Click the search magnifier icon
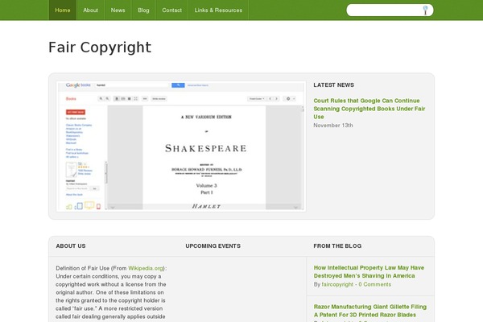The height and width of the screenshot is (322, 483). (425, 10)
